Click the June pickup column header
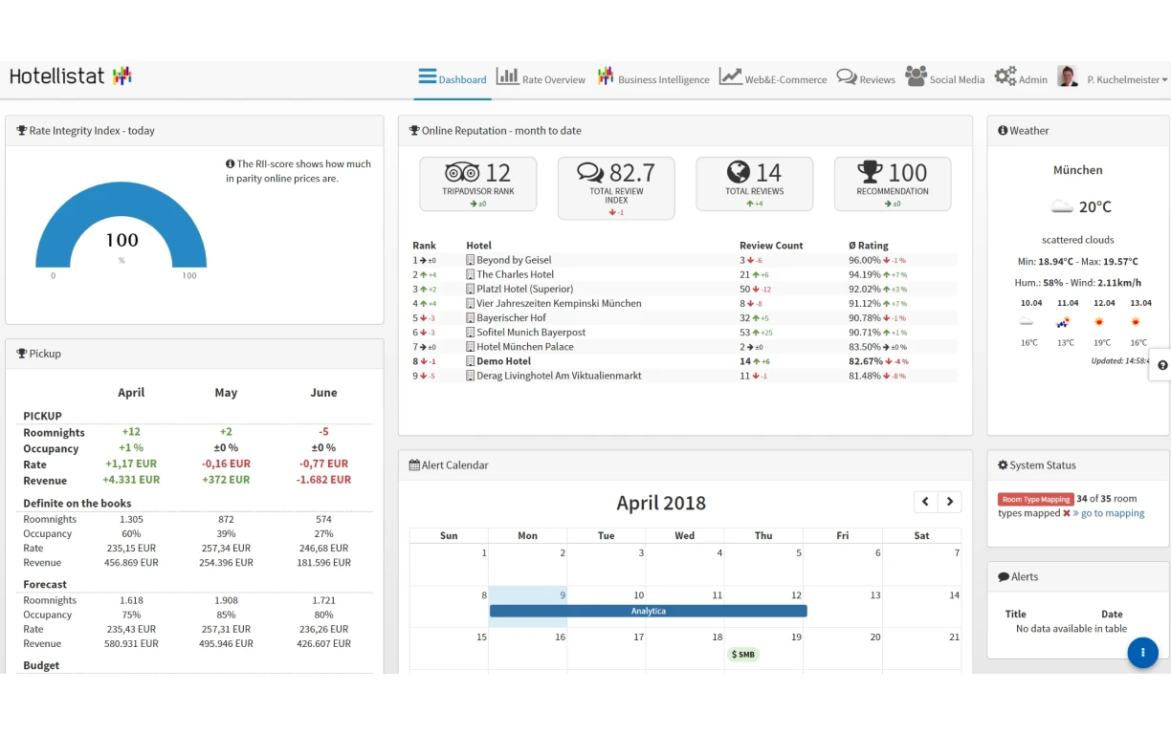Viewport: 1171px width, 734px height. [323, 393]
